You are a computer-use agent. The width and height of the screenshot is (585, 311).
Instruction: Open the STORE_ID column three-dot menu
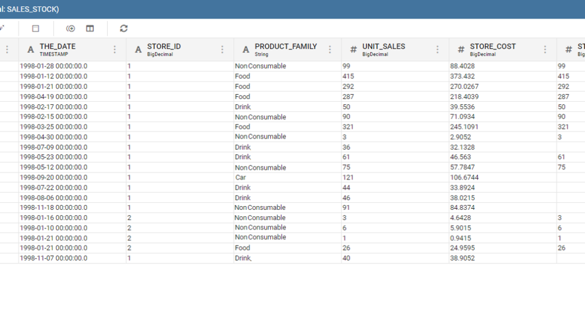222,50
